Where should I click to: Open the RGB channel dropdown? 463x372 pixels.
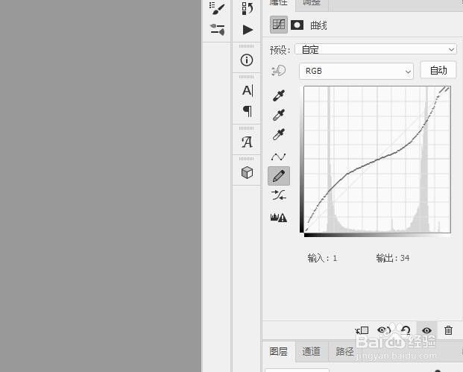click(356, 71)
